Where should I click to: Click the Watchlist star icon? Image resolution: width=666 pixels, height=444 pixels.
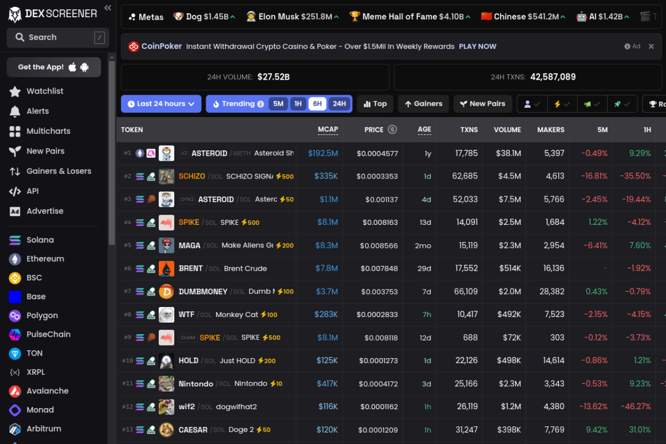[x=15, y=92]
